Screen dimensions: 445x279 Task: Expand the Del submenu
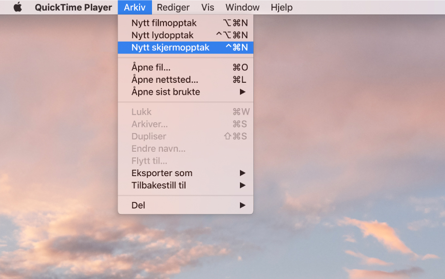[185, 205]
